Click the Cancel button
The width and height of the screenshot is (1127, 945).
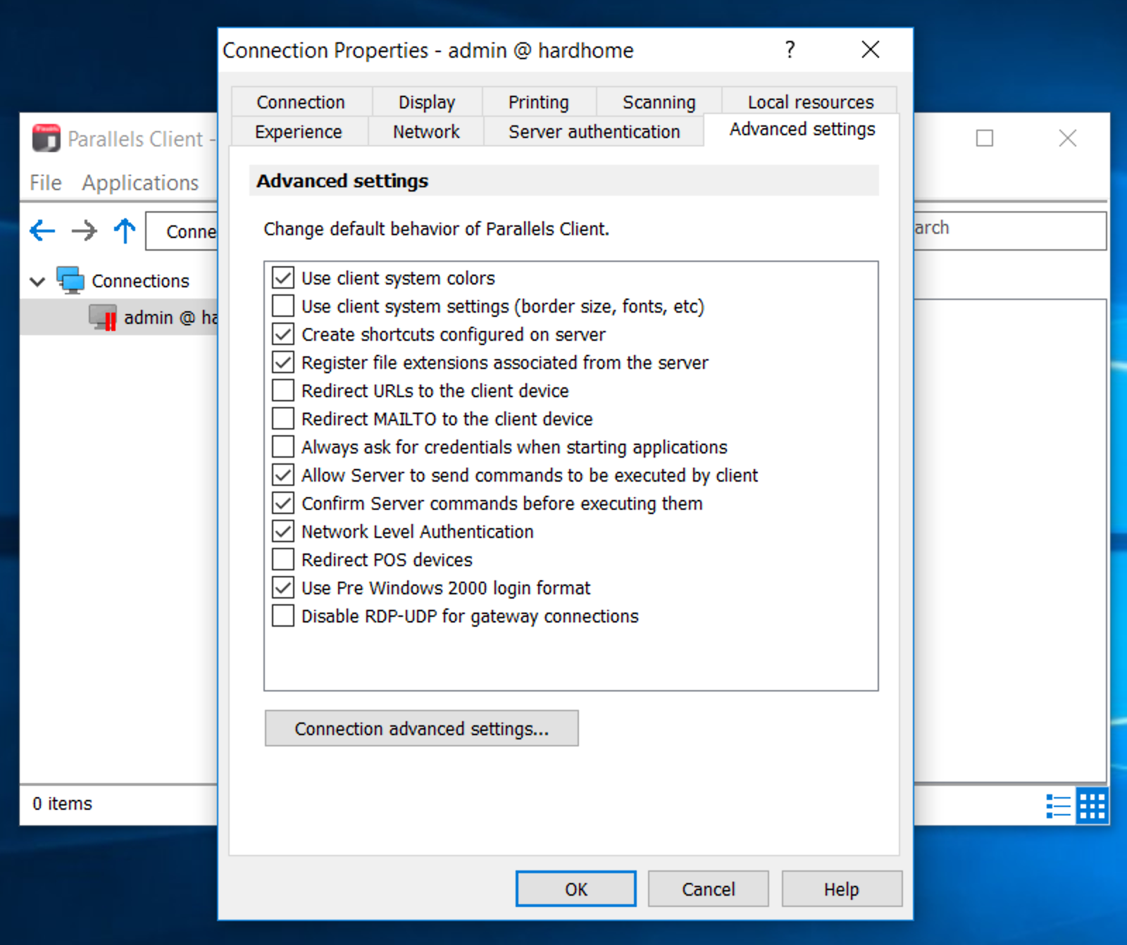(709, 889)
